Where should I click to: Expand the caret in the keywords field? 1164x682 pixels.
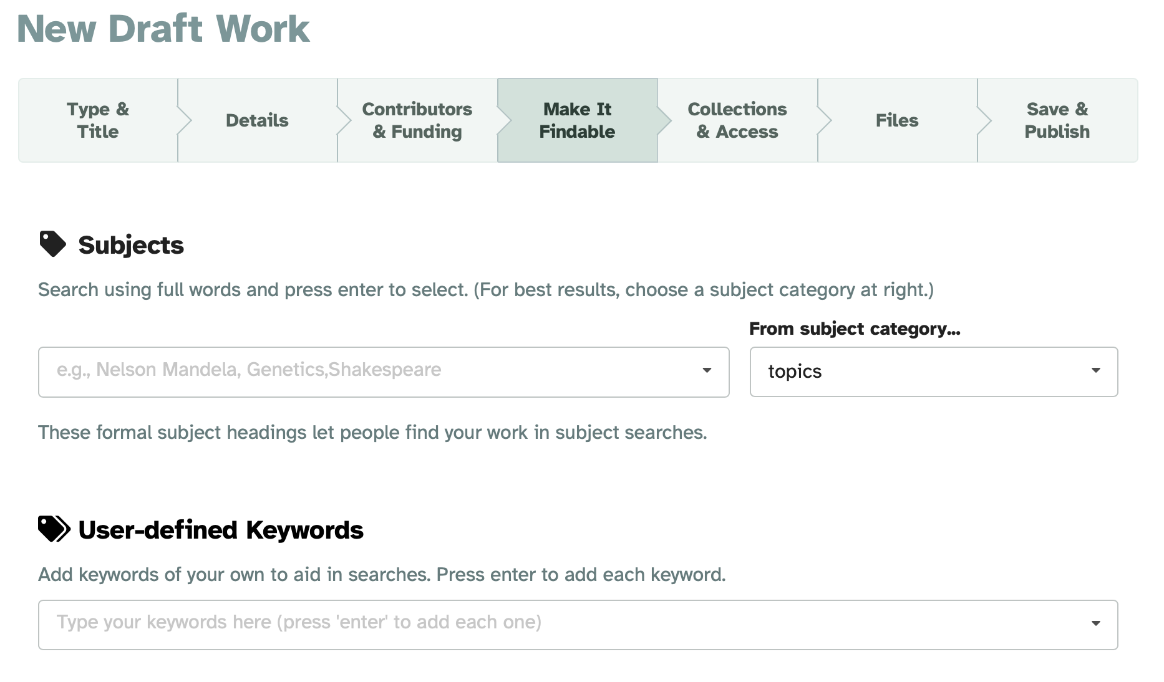[x=1095, y=624]
